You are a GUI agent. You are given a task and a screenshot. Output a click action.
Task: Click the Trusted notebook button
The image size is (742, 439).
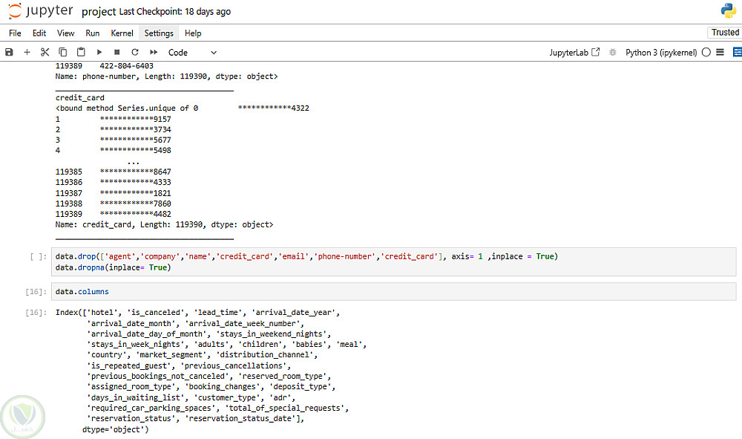pos(725,33)
